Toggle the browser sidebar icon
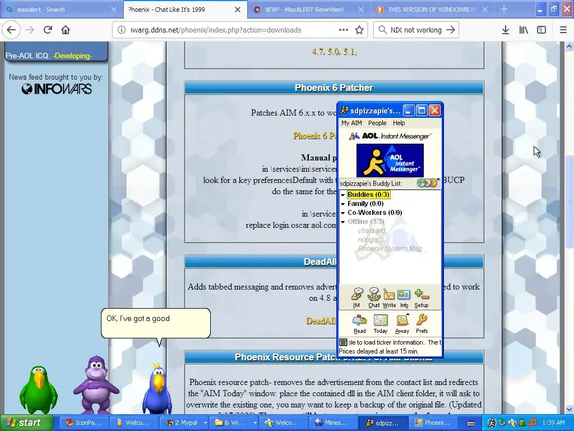 point(541,30)
